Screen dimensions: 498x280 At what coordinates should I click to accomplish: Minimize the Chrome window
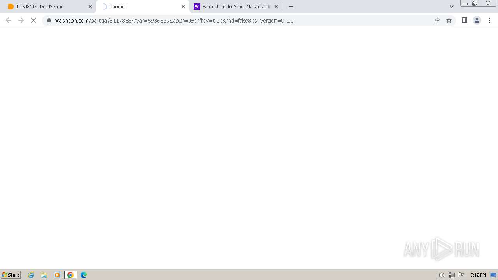tap(465, 3)
